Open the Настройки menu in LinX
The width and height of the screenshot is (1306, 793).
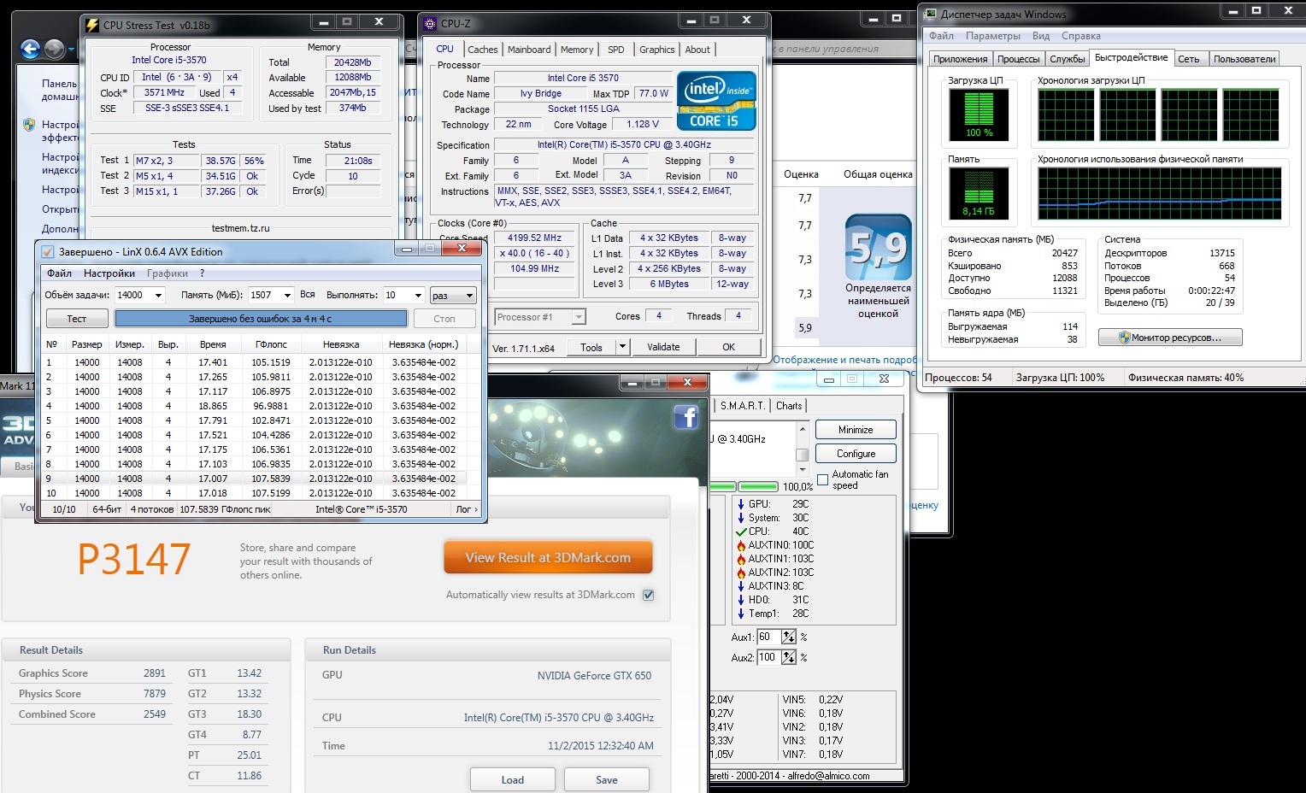pyautogui.click(x=109, y=273)
